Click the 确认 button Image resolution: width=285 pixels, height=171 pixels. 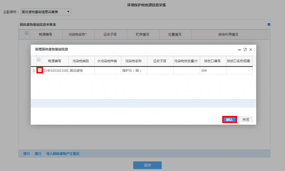click(229, 119)
